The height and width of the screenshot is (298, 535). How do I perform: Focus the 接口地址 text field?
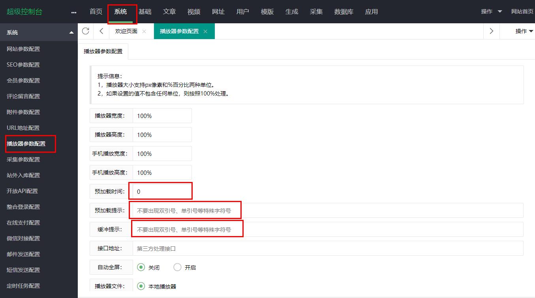point(328,249)
